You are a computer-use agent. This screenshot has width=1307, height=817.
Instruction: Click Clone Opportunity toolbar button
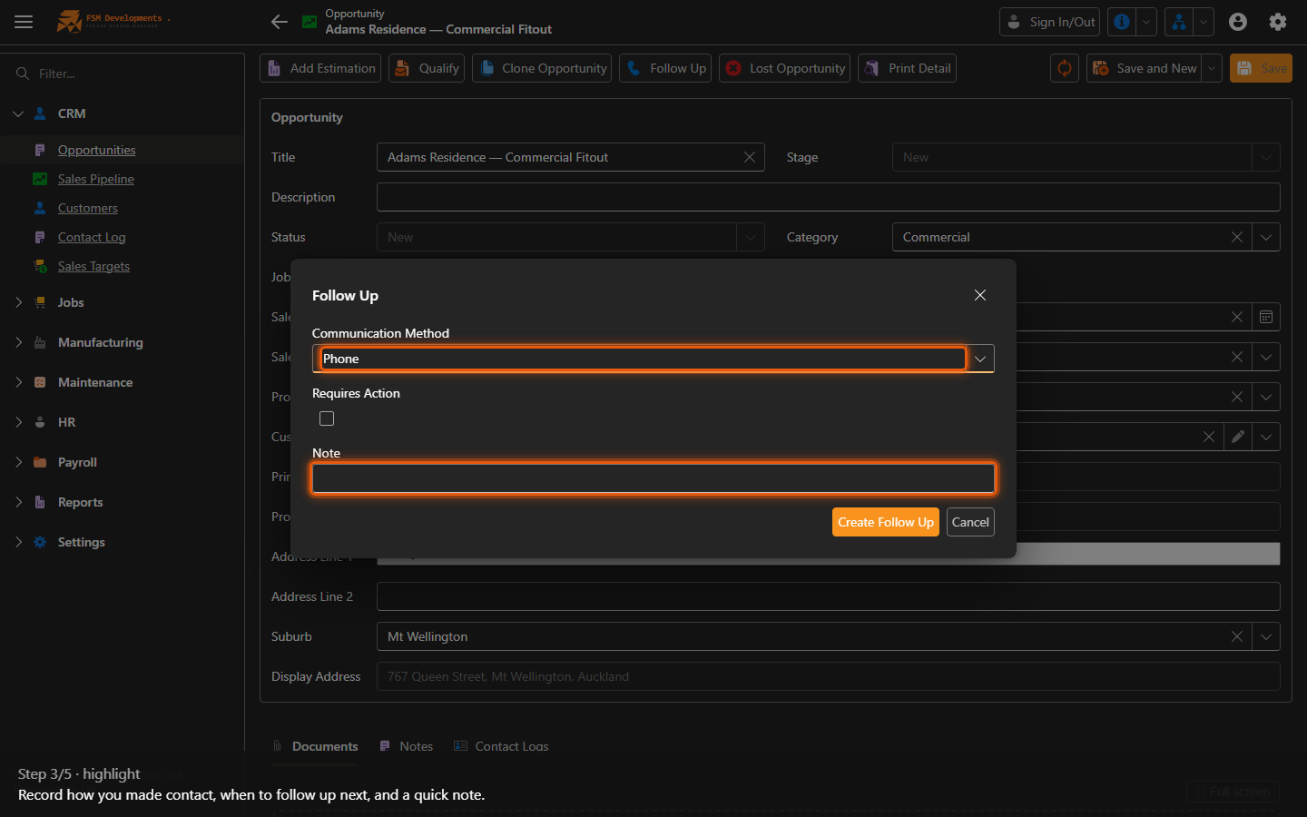point(542,68)
